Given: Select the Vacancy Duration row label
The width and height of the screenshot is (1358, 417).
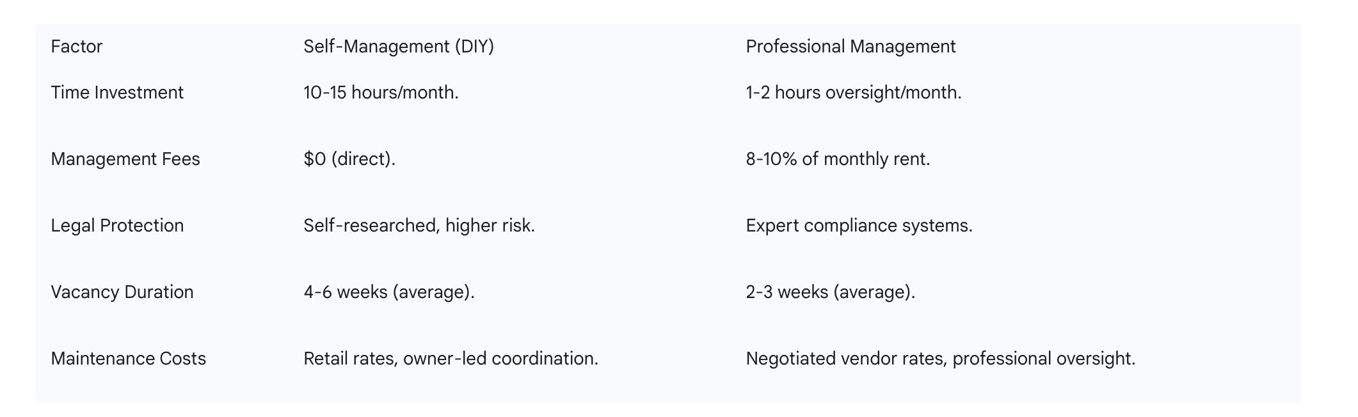Looking at the screenshot, I should (122, 292).
